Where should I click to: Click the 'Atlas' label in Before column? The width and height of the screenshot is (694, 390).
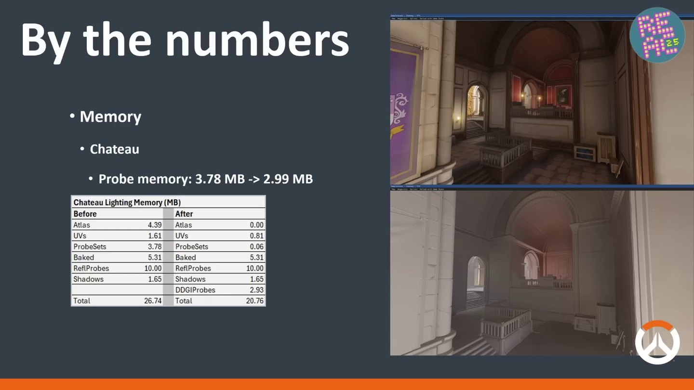pos(81,225)
